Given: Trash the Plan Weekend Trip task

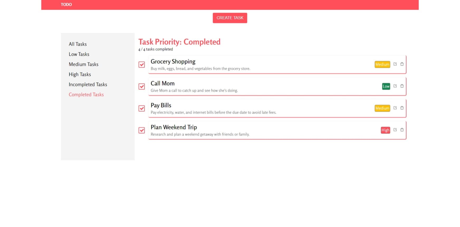Looking at the screenshot, I should (x=402, y=130).
